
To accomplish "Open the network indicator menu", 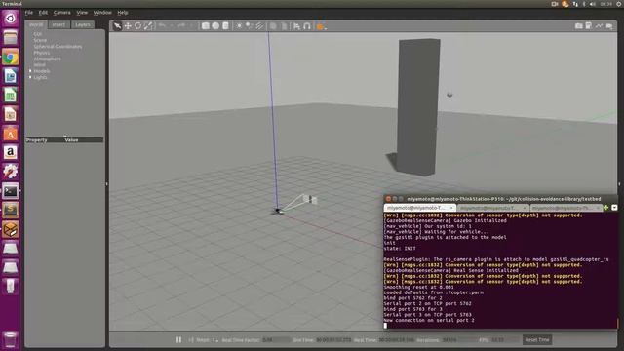I will (x=575, y=4).
